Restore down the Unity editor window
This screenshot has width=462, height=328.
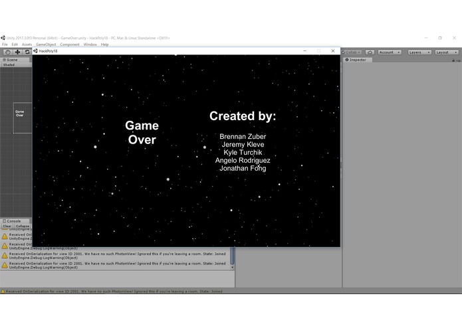pyautogui.click(x=440, y=38)
